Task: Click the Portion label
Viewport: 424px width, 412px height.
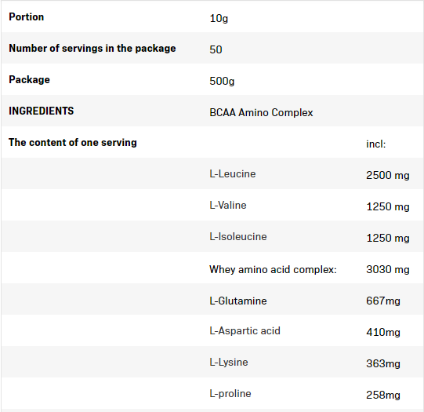Action: pyautogui.click(x=26, y=16)
